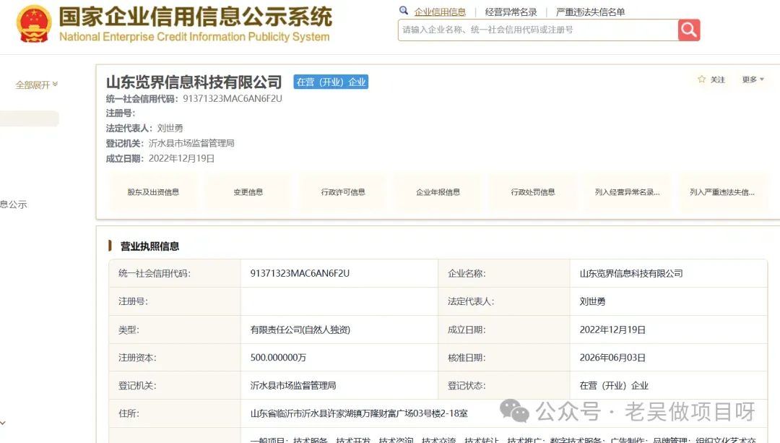This screenshot has width=780, height=443.
Task: Click registered capital value 500.000000万
Action: point(278,358)
